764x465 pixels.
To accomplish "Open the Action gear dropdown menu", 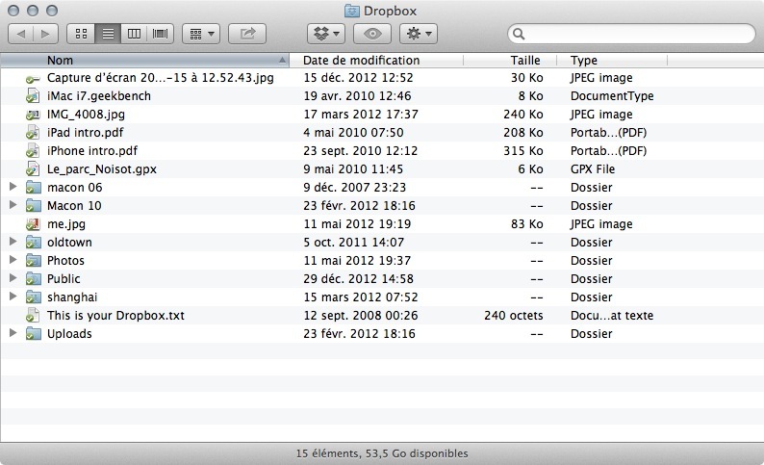I will point(420,34).
